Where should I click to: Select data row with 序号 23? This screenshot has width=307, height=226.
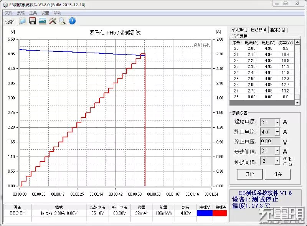coord(262,67)
